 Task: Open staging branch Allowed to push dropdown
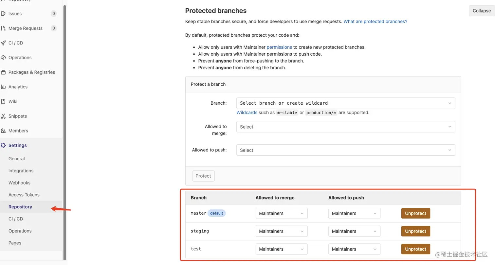[354, 231]
